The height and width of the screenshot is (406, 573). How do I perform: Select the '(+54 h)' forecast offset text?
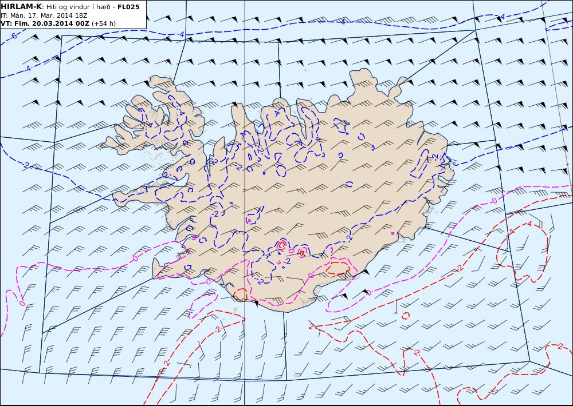coord(103,23)
